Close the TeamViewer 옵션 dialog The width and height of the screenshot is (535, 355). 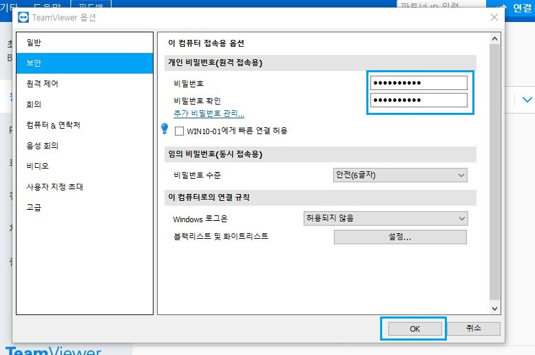coord(494,17)
